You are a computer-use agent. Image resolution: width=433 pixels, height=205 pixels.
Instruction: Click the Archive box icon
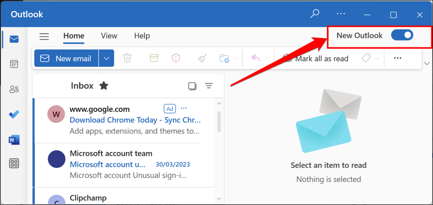[x=154, y=58]
